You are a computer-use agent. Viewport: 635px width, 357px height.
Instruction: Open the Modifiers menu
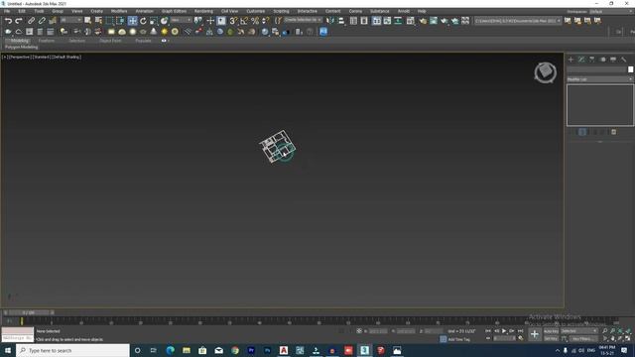119,11
